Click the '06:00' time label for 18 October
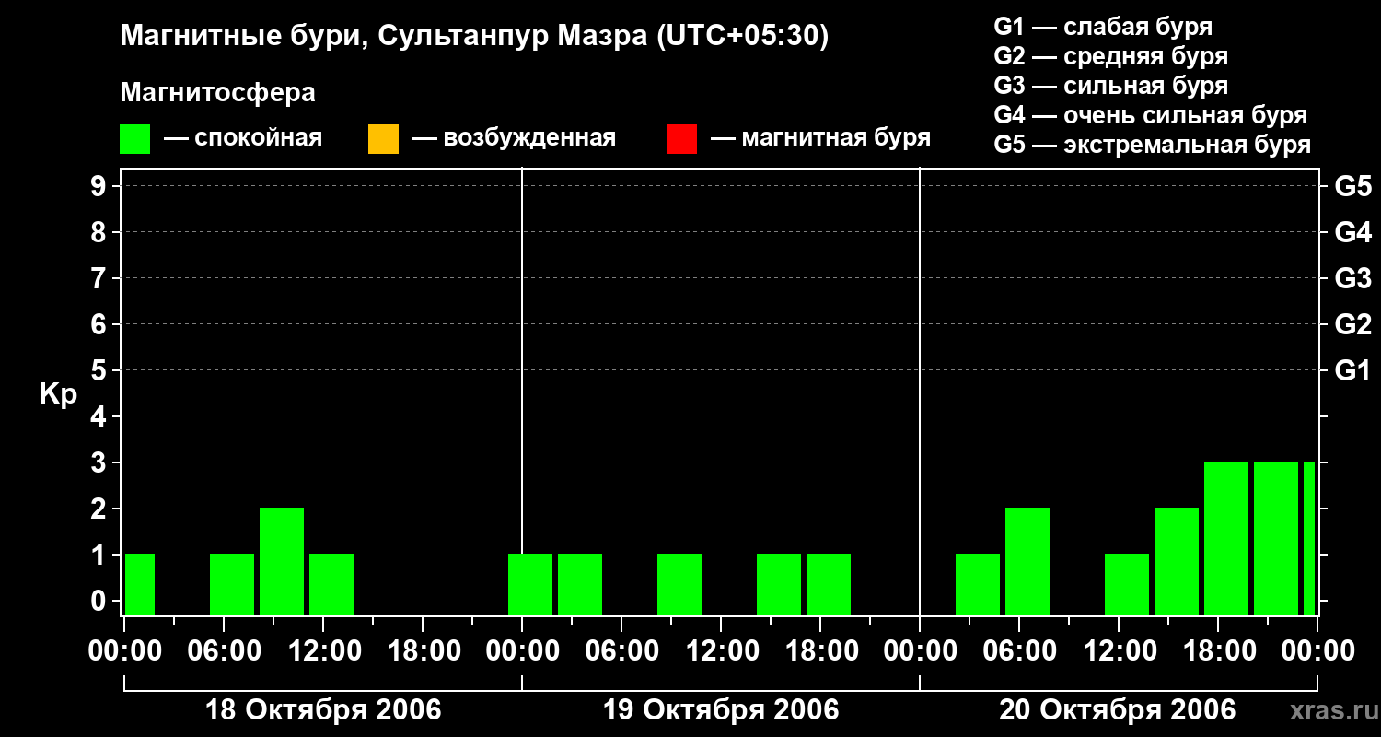Viewport: 1381px width, 737px height. pos(223,651)
